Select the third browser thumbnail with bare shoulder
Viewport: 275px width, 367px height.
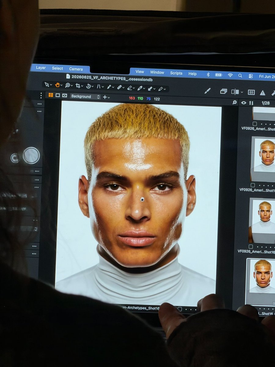point(262,221)
